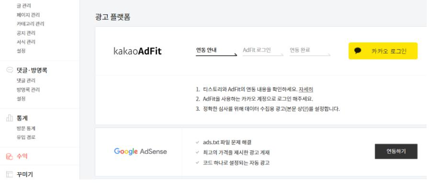Select the AdFit 로그인 step tab
The height and width of the screenshot is (189, 430).
tap(263, 51)
